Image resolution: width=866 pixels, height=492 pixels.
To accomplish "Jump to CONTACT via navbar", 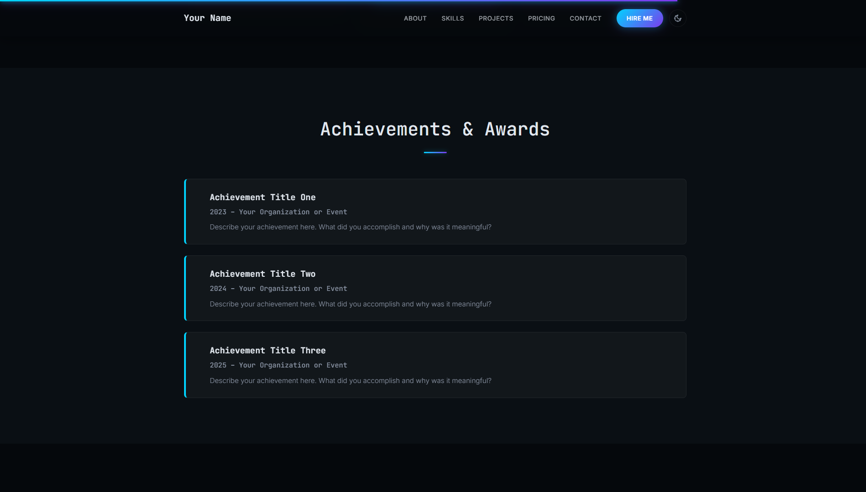I will click(586, 18).
